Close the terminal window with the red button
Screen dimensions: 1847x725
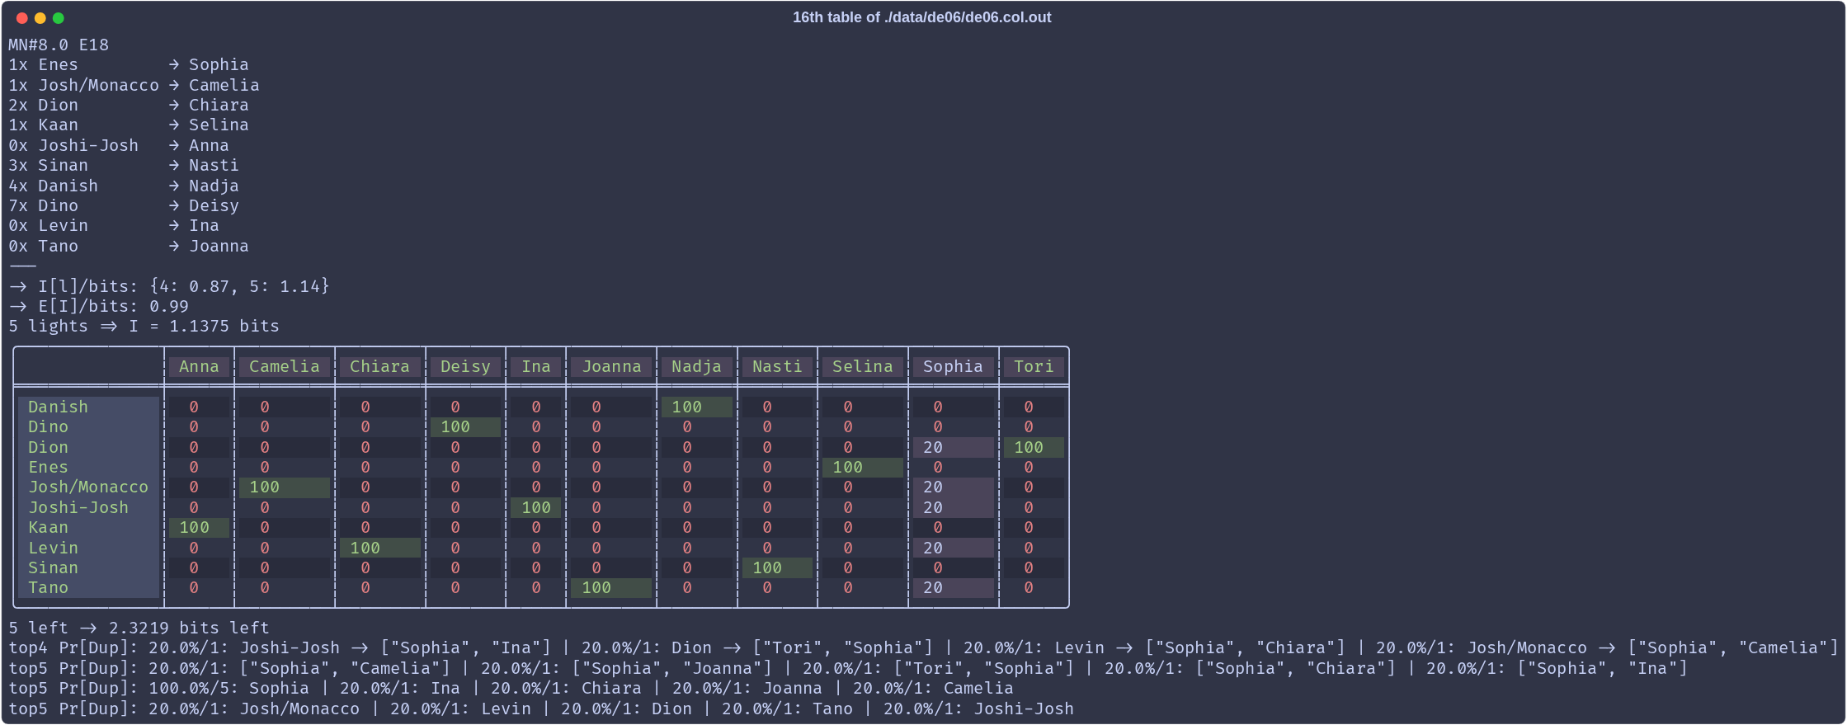click(x=22, y=17)
